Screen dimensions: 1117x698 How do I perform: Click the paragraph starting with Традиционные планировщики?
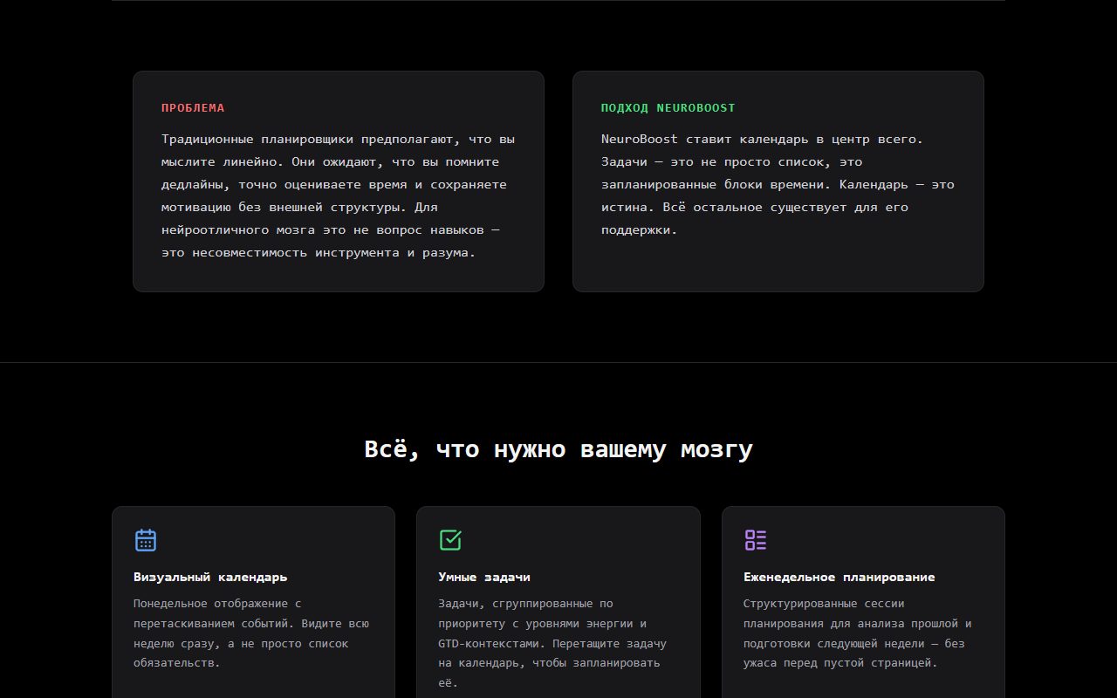point(339,195)
